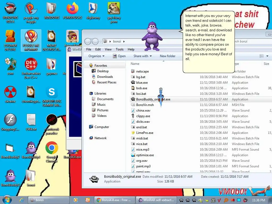Select the 1984.txt desktop file
The image size is (272, 204).
[31, 122]
